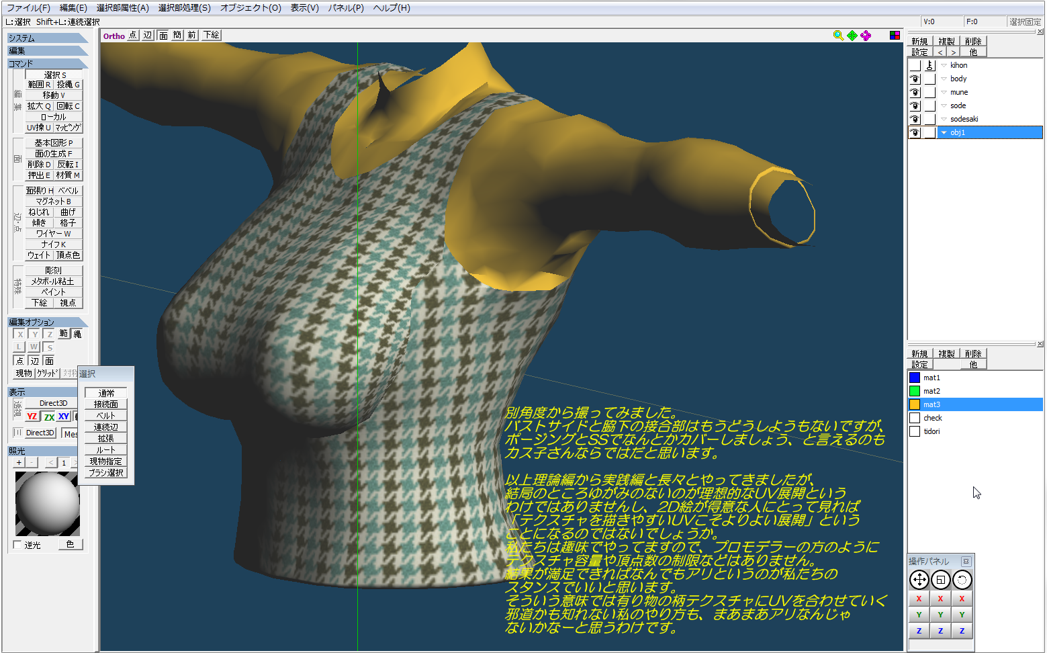1047x653 pixels.
Task: Choose ベルト in the 選択 popup
Action: tap(105, 416)
